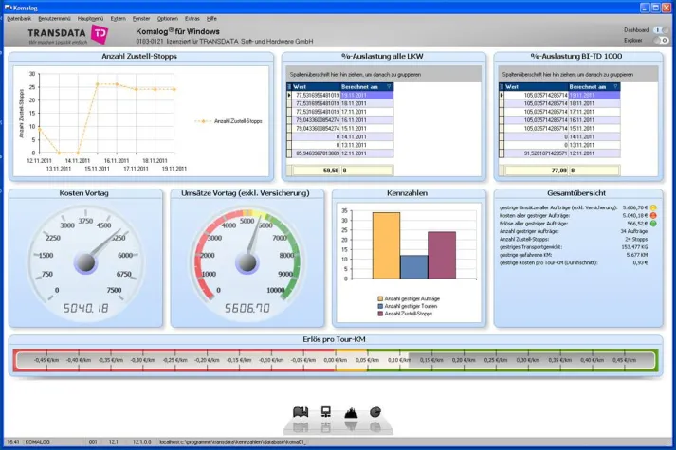Image resolution: width=676 pixels, height=450 pixels.
Task: Open the Fenster menu
Action: tap(141, 19)
